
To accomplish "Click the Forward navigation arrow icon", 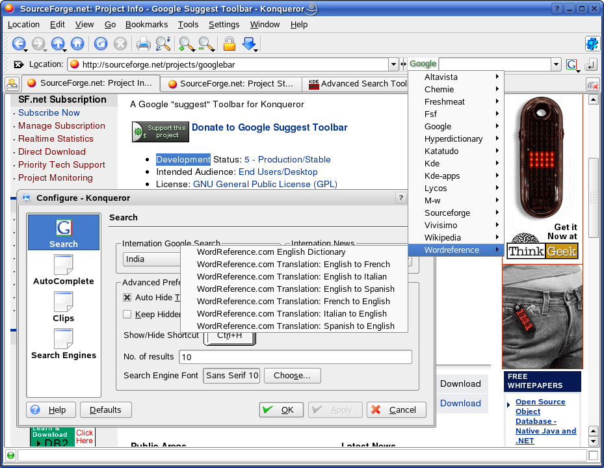I will [x=38, y=44].
